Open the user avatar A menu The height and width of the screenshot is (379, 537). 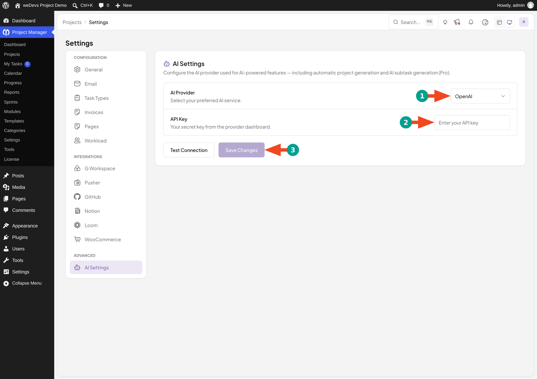524,22
